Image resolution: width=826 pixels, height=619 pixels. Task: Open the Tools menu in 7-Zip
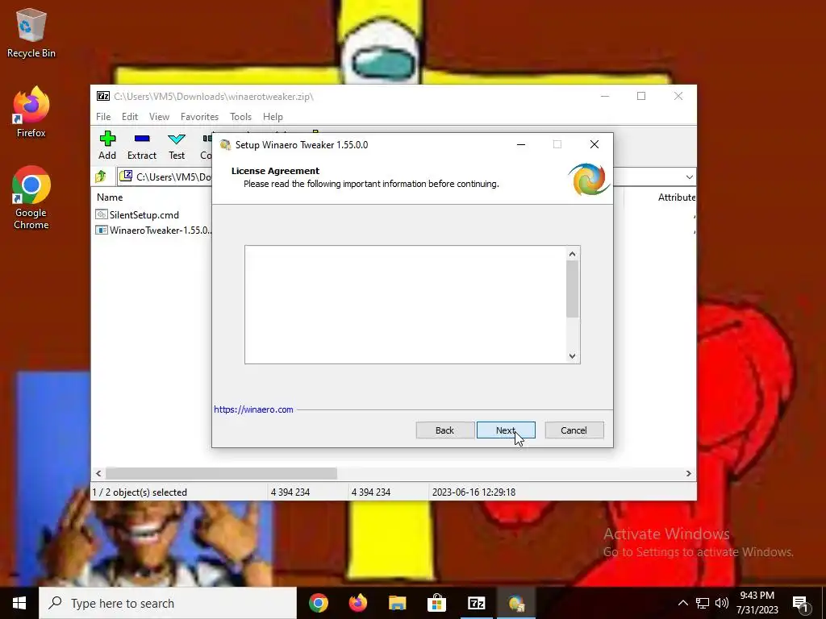pyautogui.click(x=240, y=117)
